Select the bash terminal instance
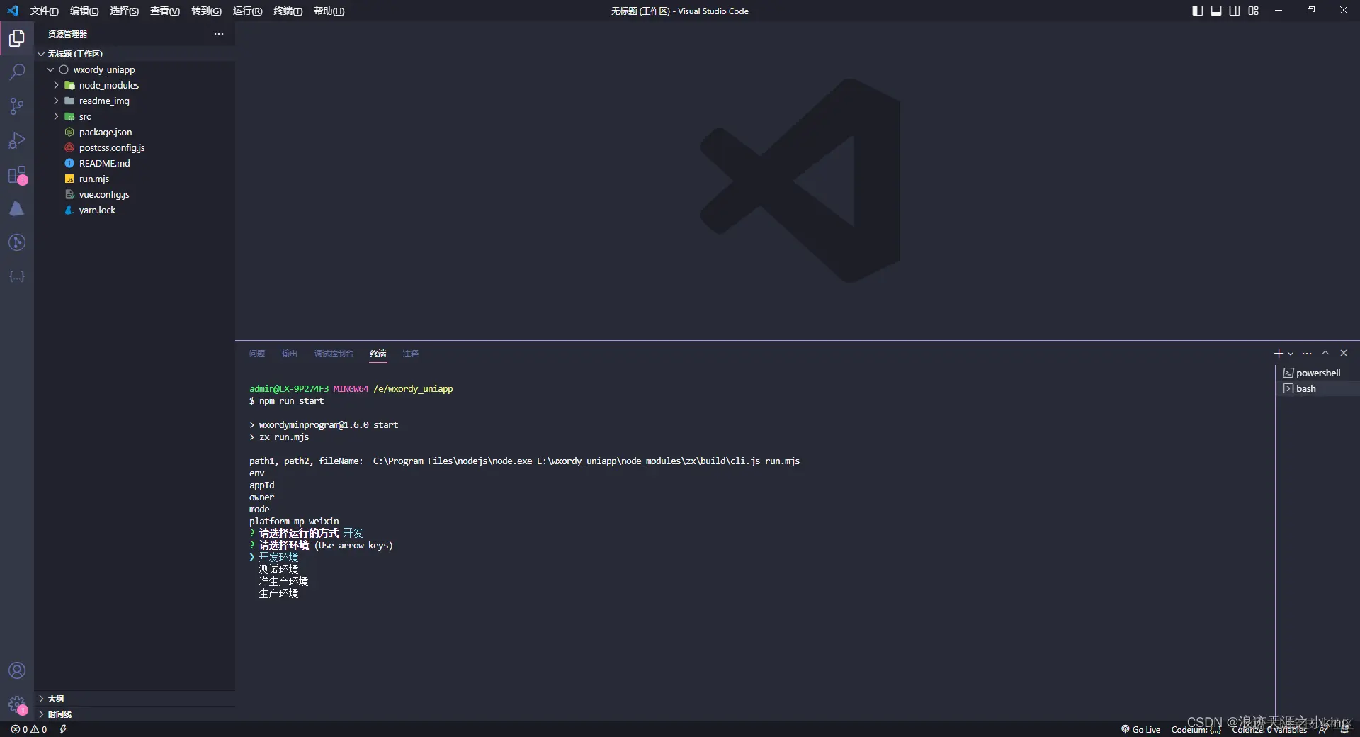This screenshot has width=1360, height=737. tap(1317, 388)
